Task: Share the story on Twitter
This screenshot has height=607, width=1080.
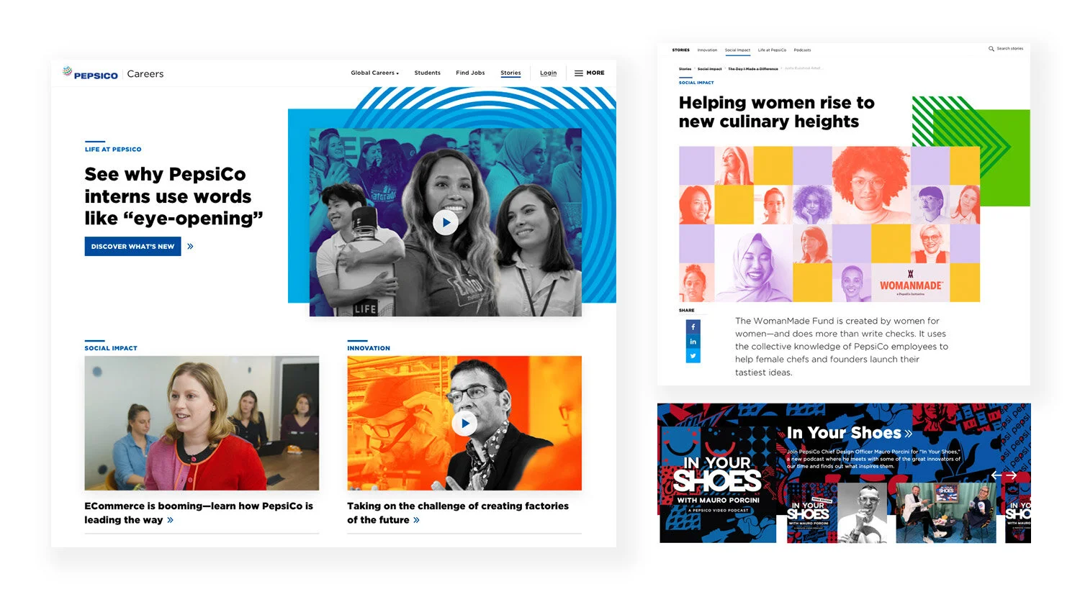Action: click(x=693, y=356)
